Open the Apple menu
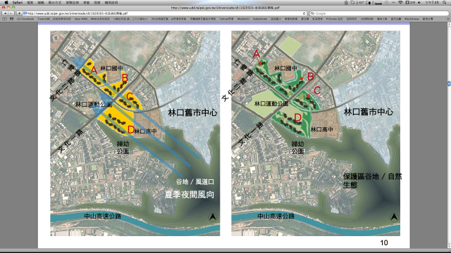Screen dimensions: 451x253 click(6, 2)
